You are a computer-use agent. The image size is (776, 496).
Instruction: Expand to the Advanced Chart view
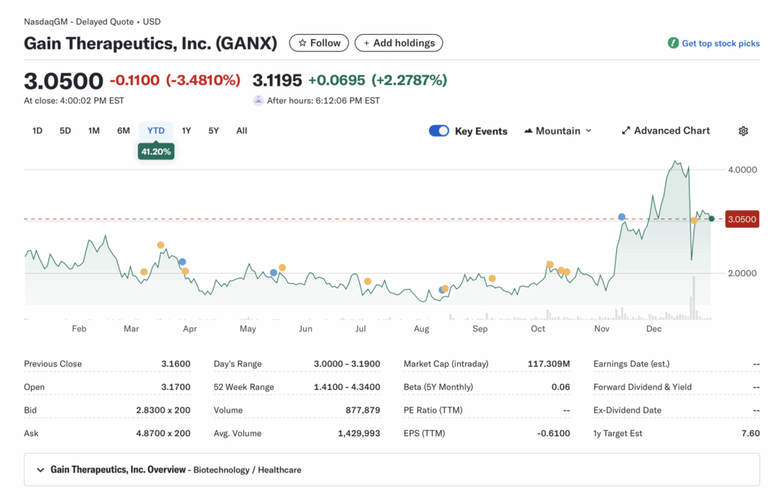[665, 130]
